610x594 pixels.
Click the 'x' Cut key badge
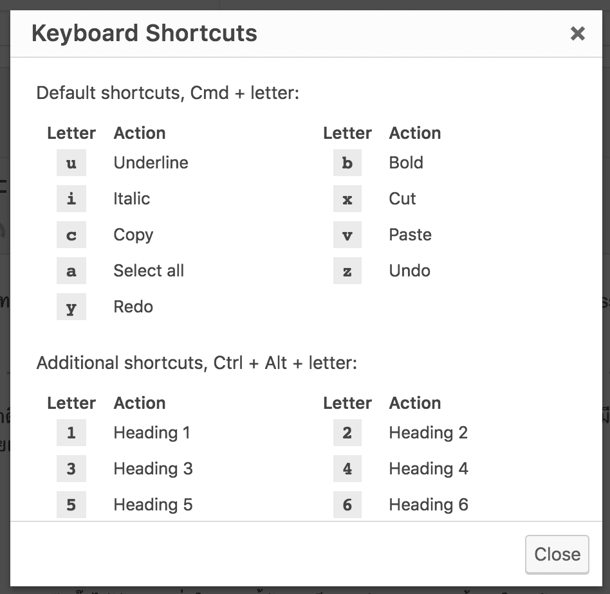pos(347,199)
